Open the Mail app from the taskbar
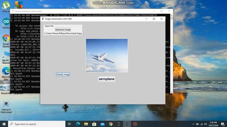 103,124
